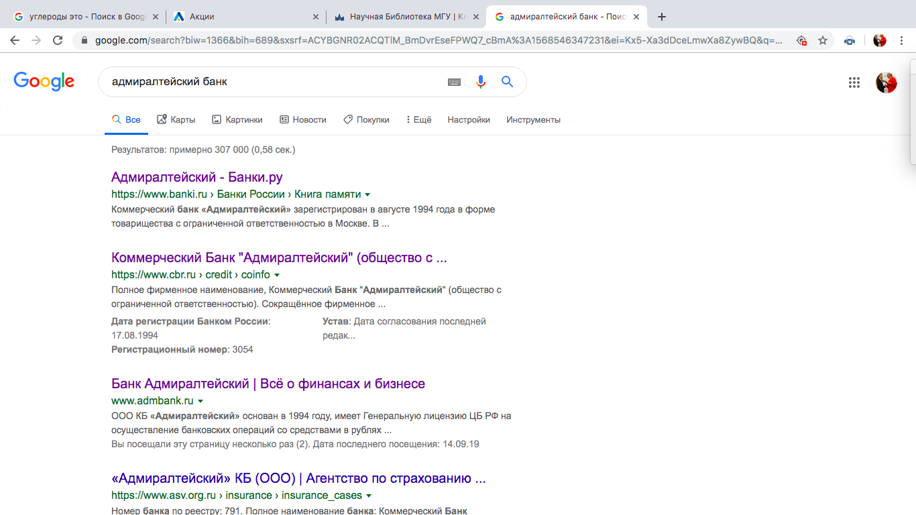Open 'Картинки' search results
916x515 pixels.
coord(237,119)
